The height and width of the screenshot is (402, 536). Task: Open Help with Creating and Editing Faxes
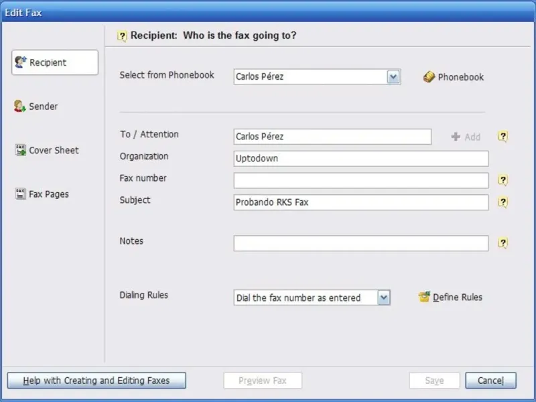coord(96,381)
